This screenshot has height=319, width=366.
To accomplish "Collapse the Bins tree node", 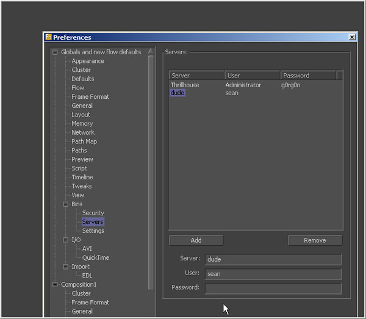I will [x=66, y=204].
